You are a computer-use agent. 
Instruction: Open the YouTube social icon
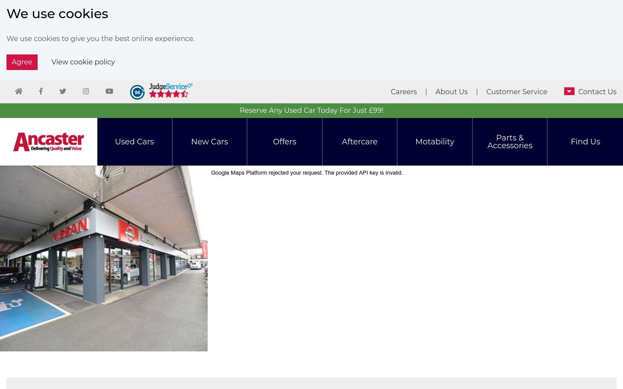click(109, 91)
